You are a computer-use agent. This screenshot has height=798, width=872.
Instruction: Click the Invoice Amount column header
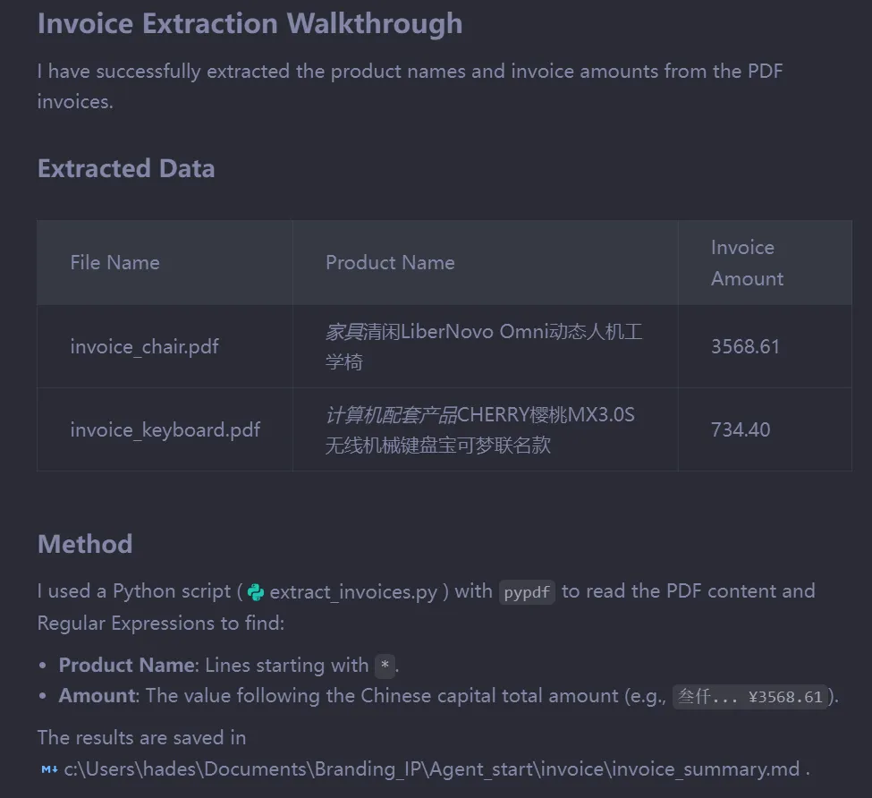[x=747, y=263]
